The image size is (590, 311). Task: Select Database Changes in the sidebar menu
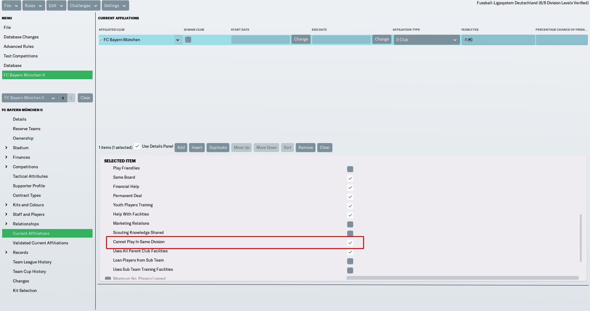[21, 37]
